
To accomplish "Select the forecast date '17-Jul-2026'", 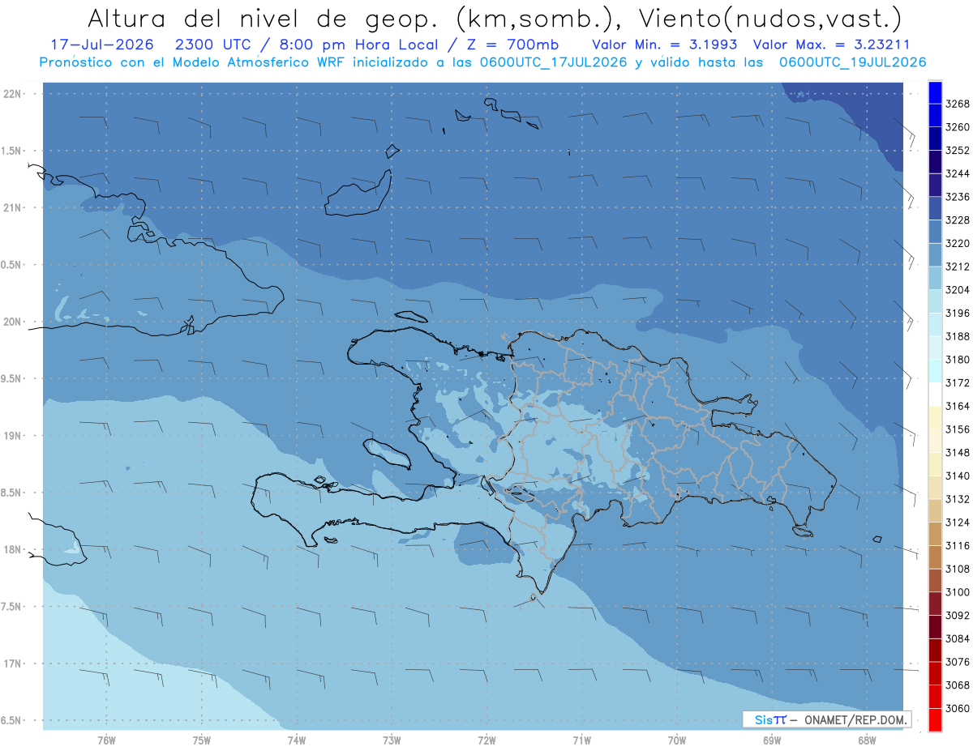I will point(101,45).
